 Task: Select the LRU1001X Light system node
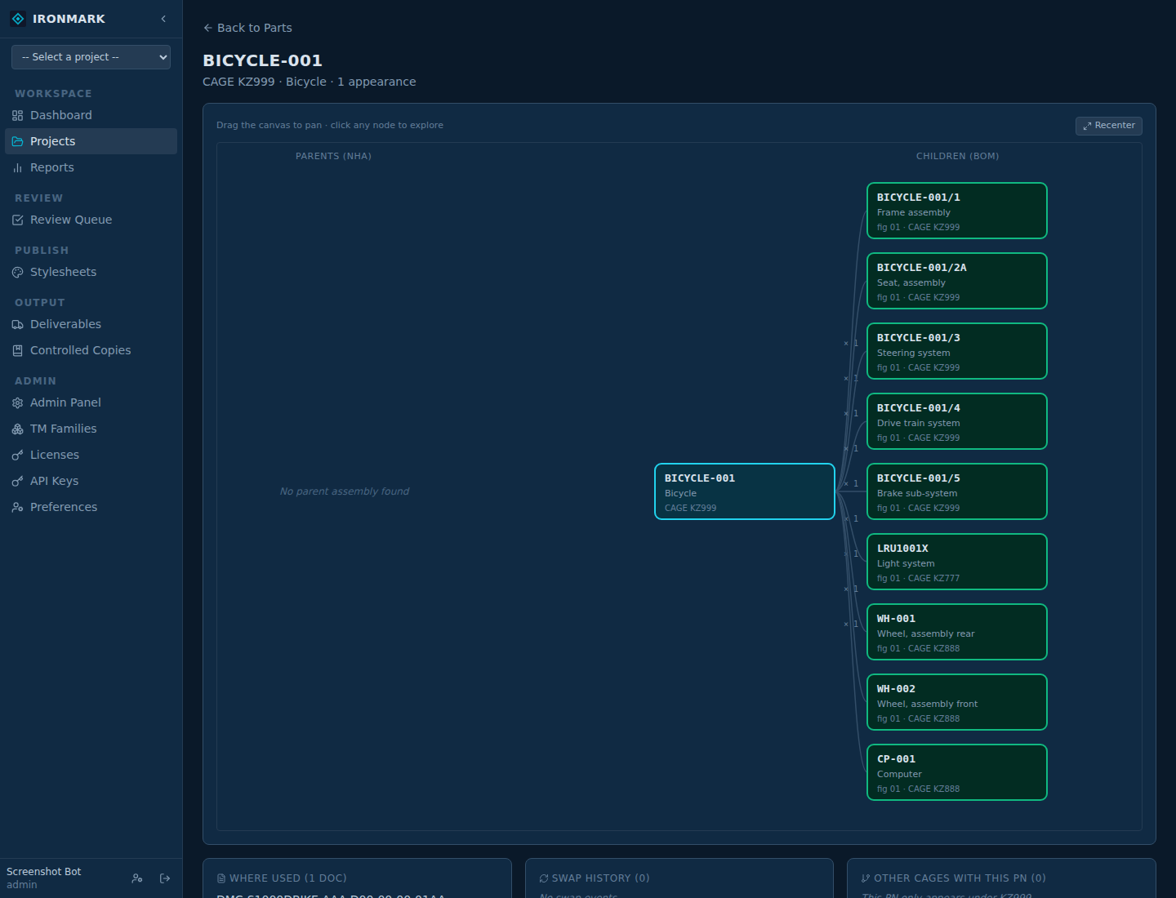pyautogui.click(x=957, y=562)
